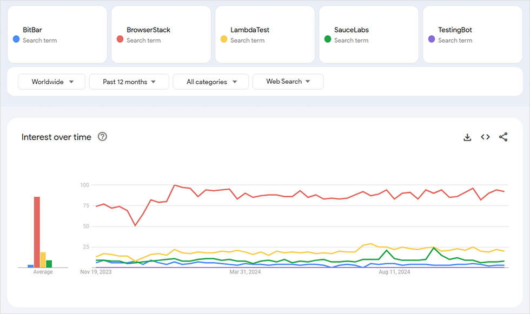Click the purple TestingBot color dot
The width and height of the screenshot is (530, 314).
432,39
